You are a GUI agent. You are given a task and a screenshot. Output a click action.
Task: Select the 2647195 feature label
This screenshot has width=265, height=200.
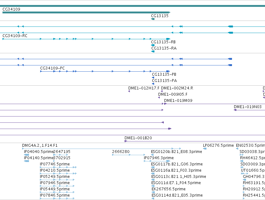tap(62, 152)
